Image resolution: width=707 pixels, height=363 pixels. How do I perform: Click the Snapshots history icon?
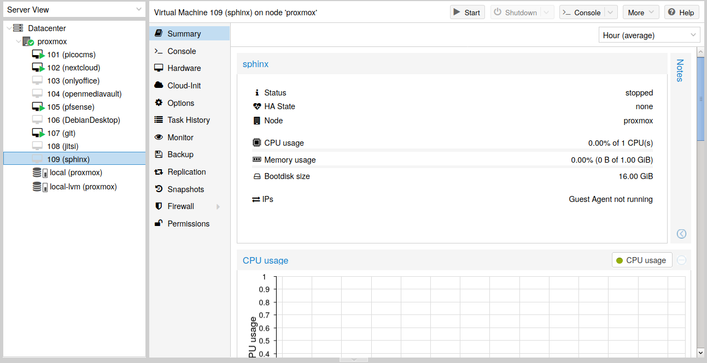(x=159, y=189)
